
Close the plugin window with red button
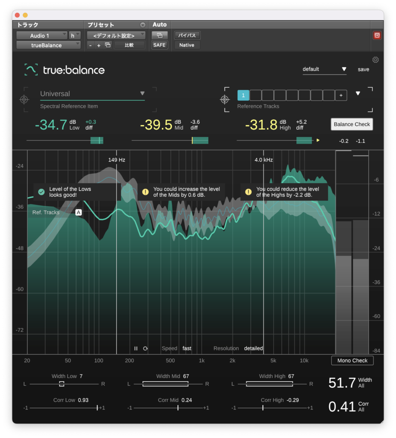(17, 15)
